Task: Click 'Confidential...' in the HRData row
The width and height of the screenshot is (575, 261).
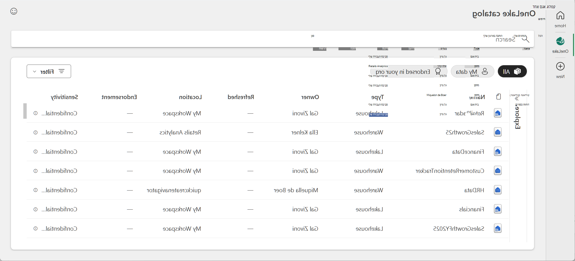Action: [x=59, y=190]
